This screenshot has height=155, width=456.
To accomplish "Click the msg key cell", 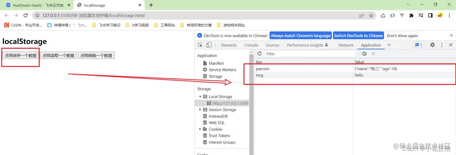I will click(304, 75).
